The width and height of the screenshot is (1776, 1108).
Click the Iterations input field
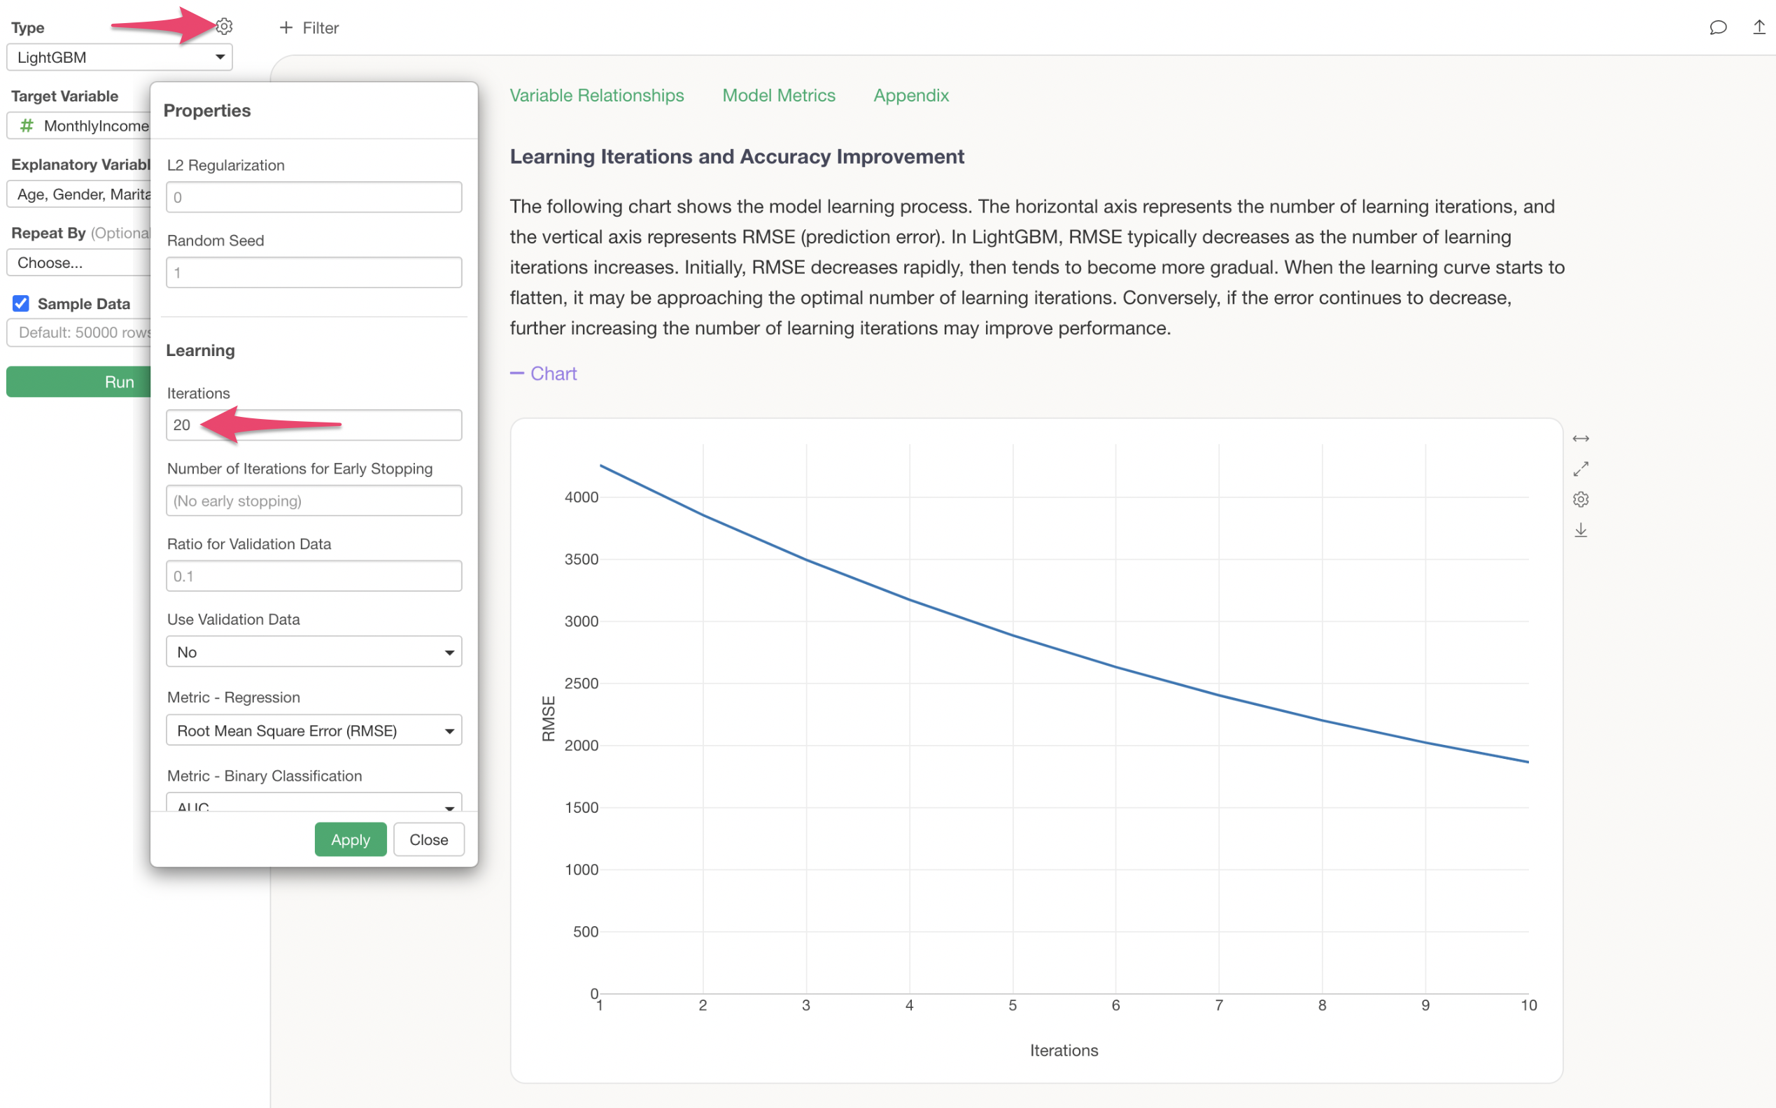(x=313, y=425)
